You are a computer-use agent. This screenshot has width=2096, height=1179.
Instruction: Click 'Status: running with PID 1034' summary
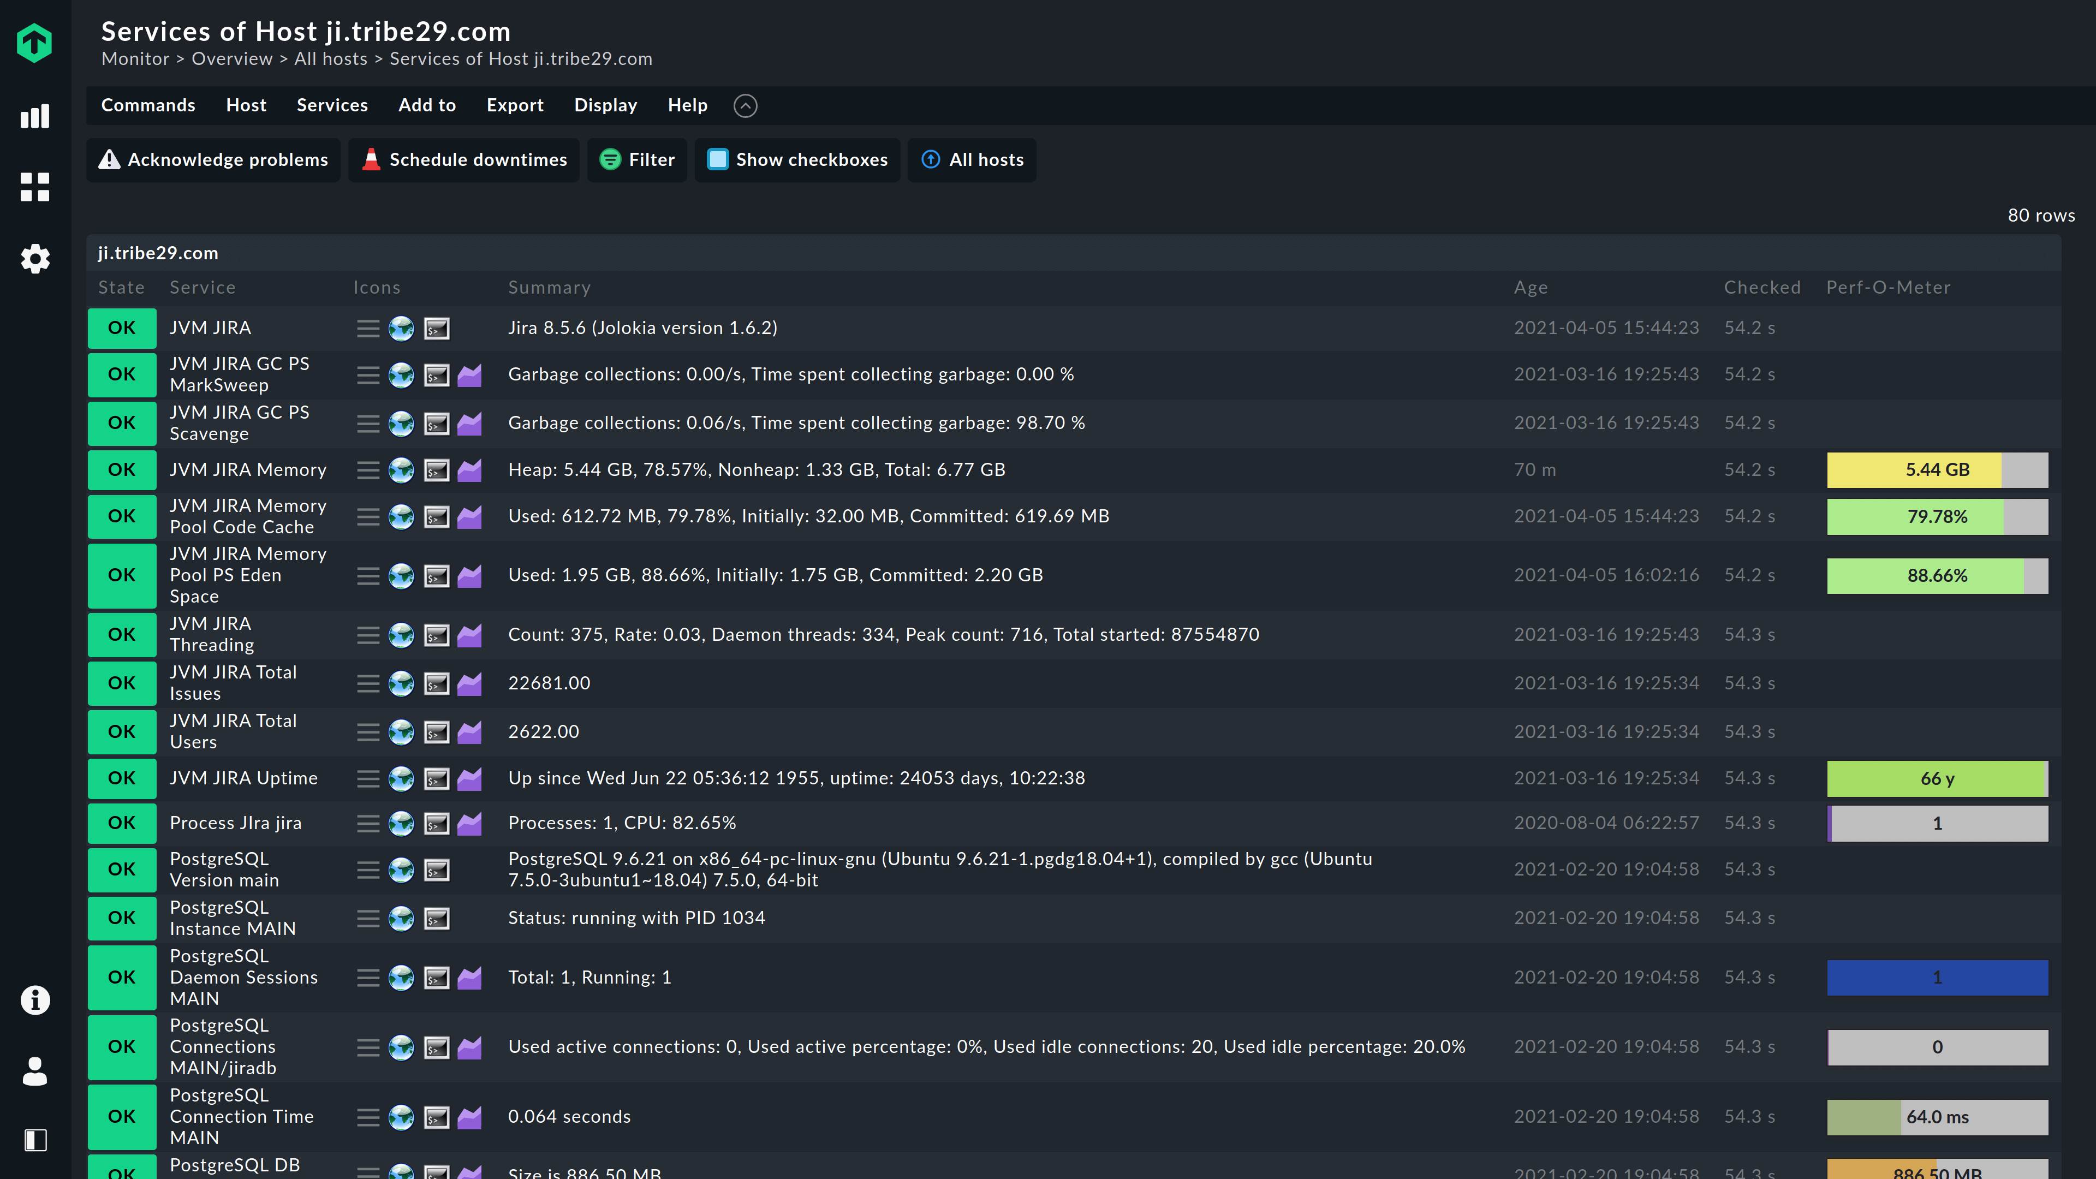click(636, 919)
